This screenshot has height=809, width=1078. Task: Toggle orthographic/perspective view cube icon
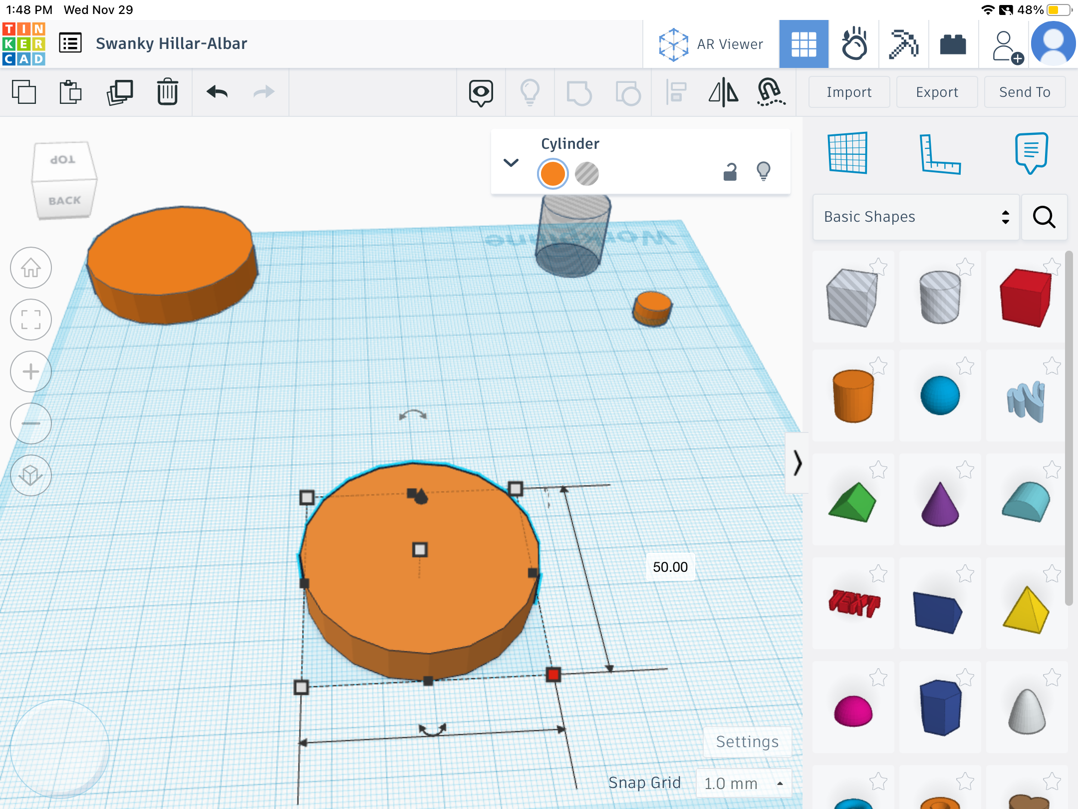click(x=31, y=475)
